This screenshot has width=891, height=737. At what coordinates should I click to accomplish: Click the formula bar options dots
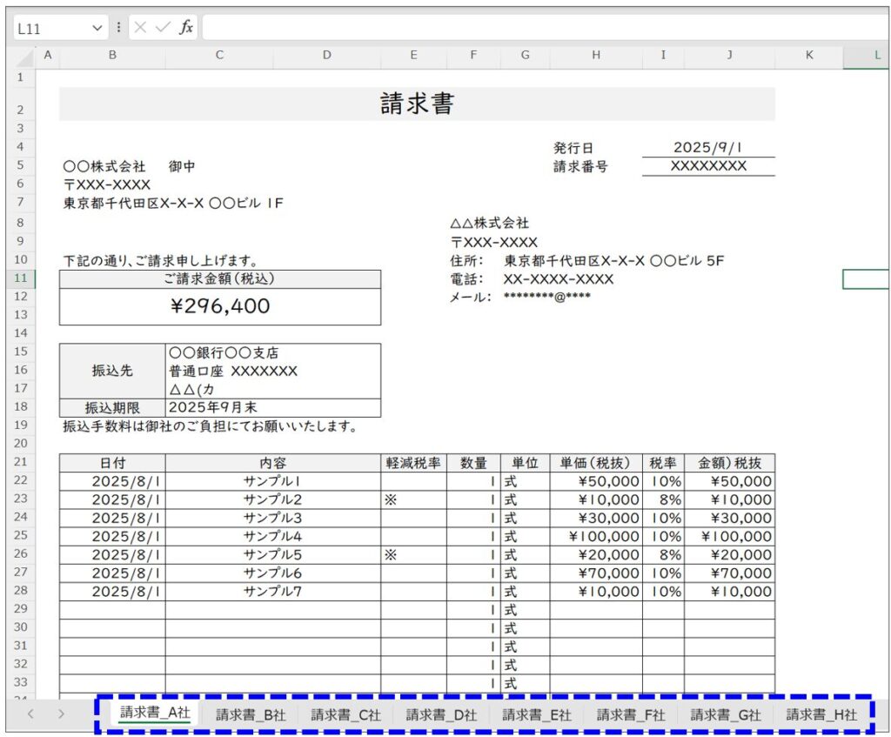118,27
